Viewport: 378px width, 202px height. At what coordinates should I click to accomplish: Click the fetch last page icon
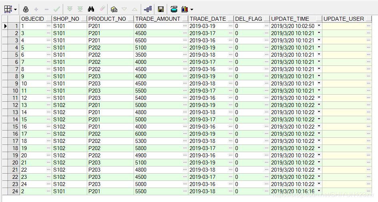click(x=80, y=9)
